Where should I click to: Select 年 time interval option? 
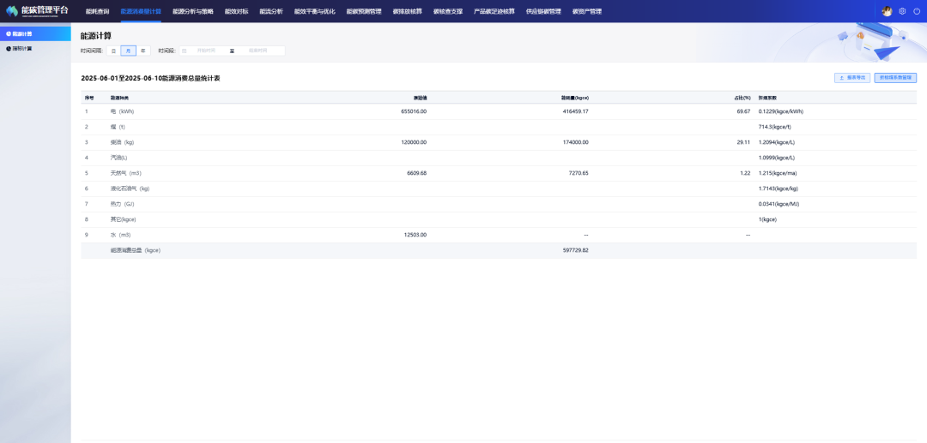143,51
